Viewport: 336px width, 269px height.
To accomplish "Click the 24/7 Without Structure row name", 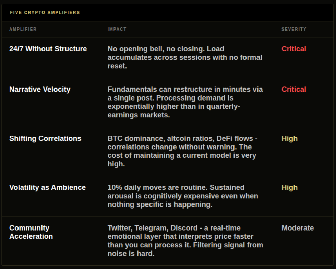I will tap(48, 49).
